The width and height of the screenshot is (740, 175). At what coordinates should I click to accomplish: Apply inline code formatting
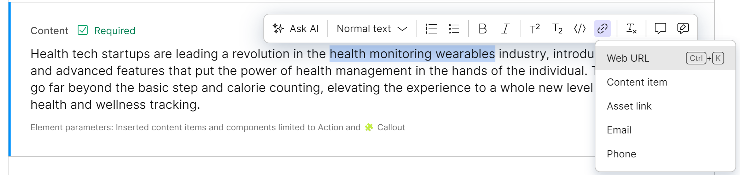(580, 29)
